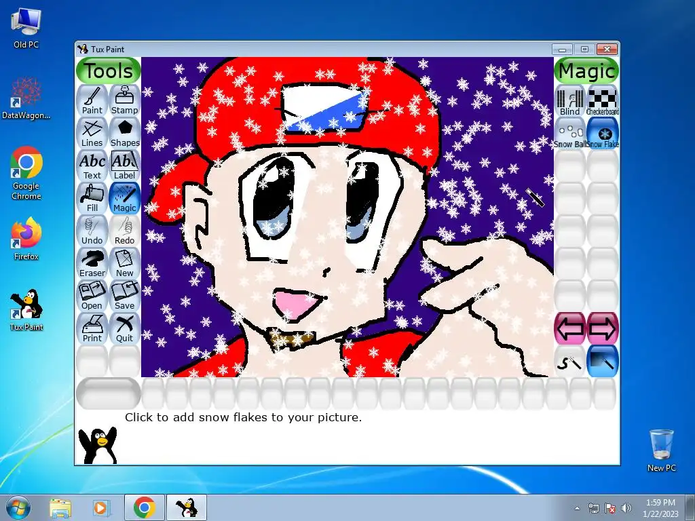This screenshot has height=521, width=695.
Task: Click the Redo tool
Action: click(x=125, y=231)
